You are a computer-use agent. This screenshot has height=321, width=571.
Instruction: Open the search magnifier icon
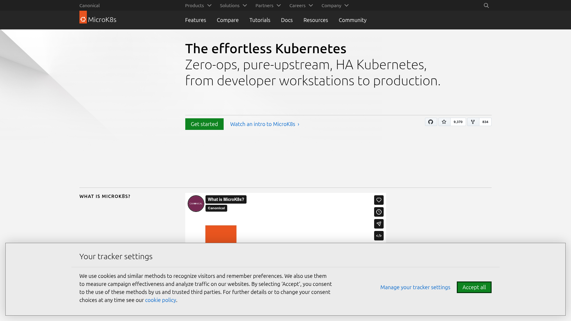point(486,5)
